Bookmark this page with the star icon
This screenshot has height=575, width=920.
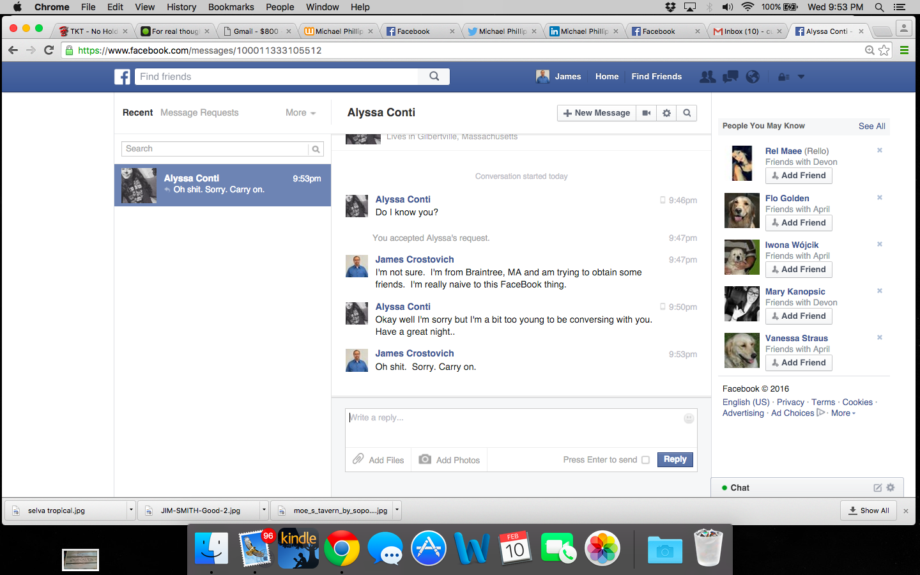(x=884, y=50)
